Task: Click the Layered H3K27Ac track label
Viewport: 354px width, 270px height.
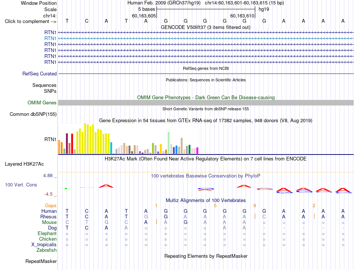Action: pyautogui.click(x=24, y=164)
